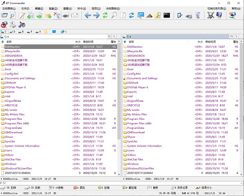Click the 5 压缩 function button

coord(103,187)
